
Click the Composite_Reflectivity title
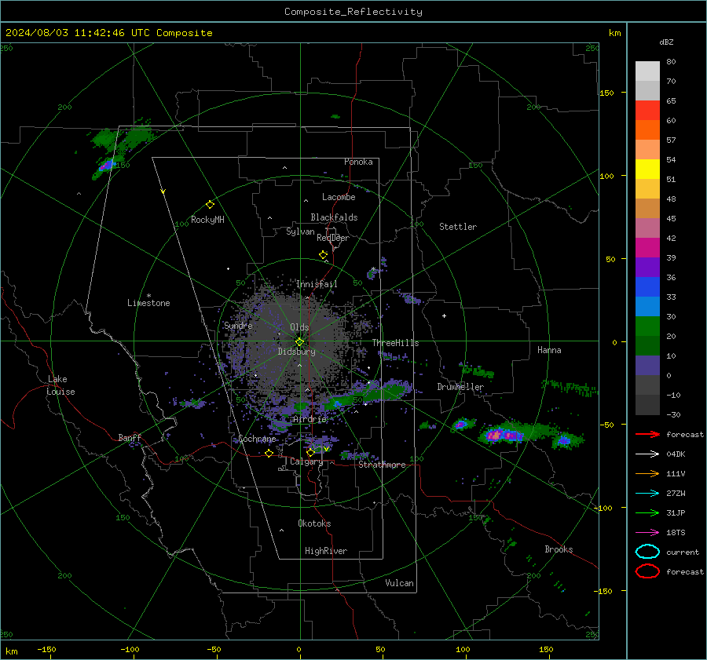click(353, 12)
